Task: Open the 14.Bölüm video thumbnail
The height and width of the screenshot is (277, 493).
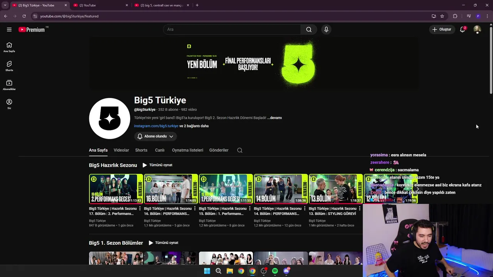Action: 281,189
